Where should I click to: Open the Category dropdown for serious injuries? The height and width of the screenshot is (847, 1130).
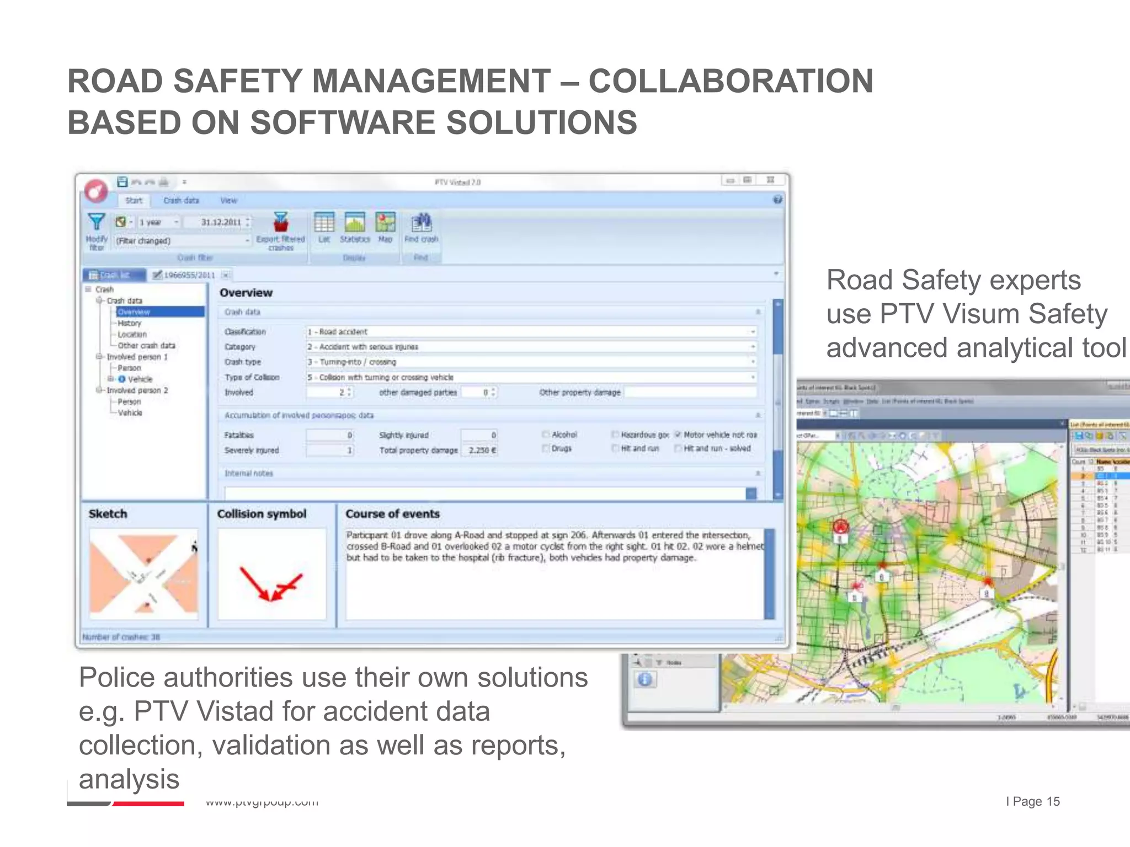pos(753,347)
